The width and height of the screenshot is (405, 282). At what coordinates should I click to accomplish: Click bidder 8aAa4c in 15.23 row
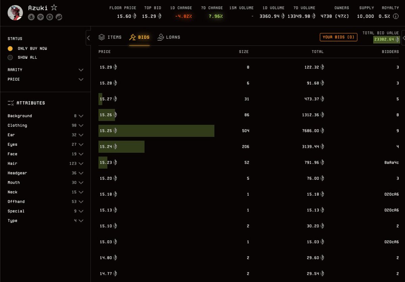click(391, 162)
